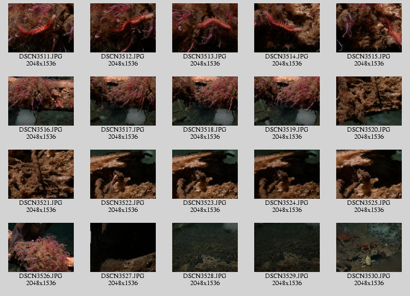Open the DSCN3514.JPG thumbnail
The image size is (410, 296).
point(287,28)
